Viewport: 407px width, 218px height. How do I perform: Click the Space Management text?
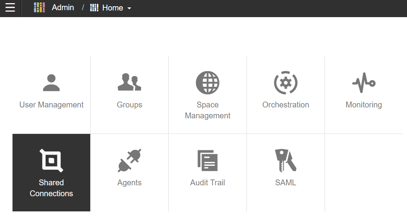point(207,110)
